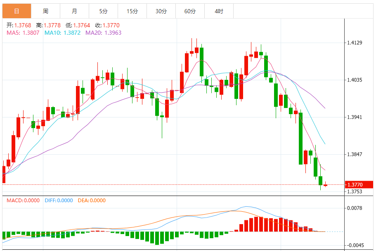Click the red 1.3770 current price tag
Image resolution: width=376 pixels, height=251 pixels.
pyautogui.click(x=358, y=184)
